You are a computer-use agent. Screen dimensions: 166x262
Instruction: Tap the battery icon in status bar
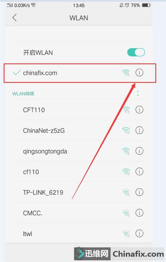pyautogui.click(x=146, y=5)
